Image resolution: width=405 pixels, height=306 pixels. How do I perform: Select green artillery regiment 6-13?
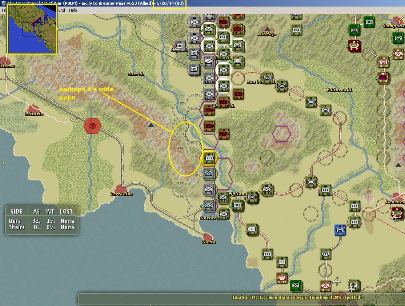[354, 207]
